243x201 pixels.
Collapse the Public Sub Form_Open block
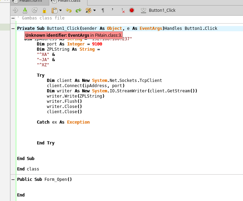[13, 179]
